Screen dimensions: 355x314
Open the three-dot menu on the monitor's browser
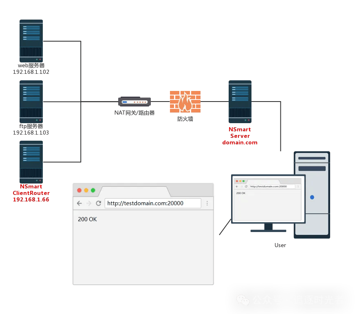[x=298, y=186]
